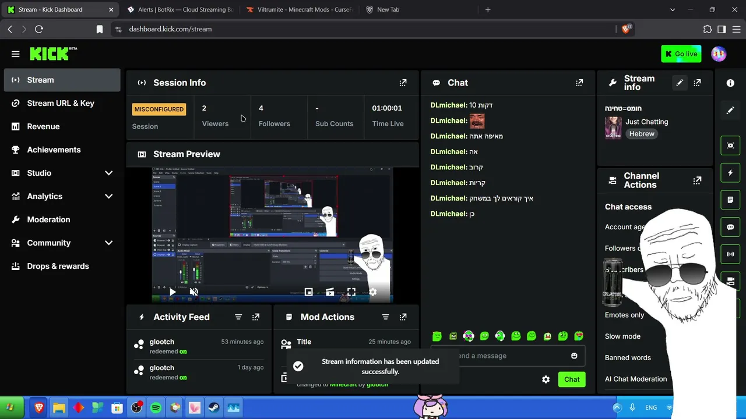The width and height of the screenshot is (746, 419).
Task: Click the Go live button
Action: pos(681,54)
